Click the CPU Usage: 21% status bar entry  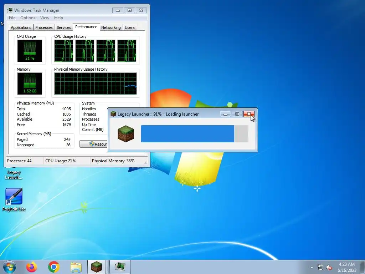tap(61, 161)
